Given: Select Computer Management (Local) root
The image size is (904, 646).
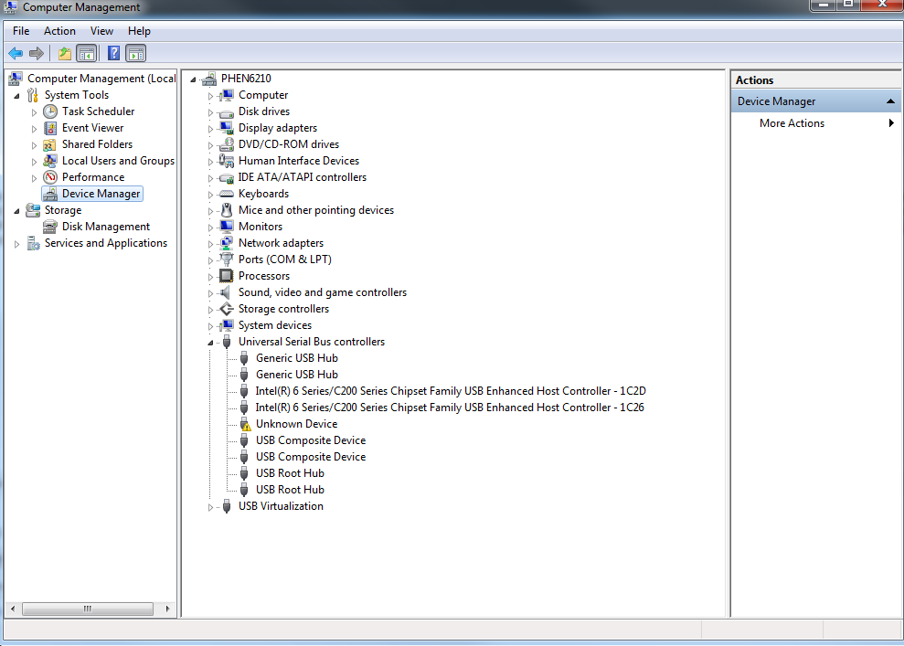Looking at the screenshot, I should pos(101,79).
